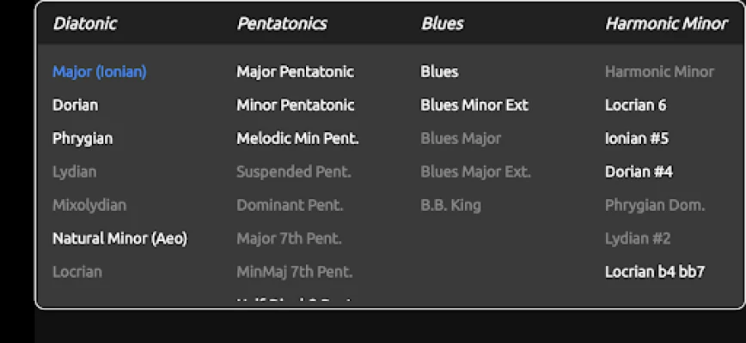The image size is (746, 343).
Task: Choose the B.B. King scale
Action: click(x=450, y=206)
